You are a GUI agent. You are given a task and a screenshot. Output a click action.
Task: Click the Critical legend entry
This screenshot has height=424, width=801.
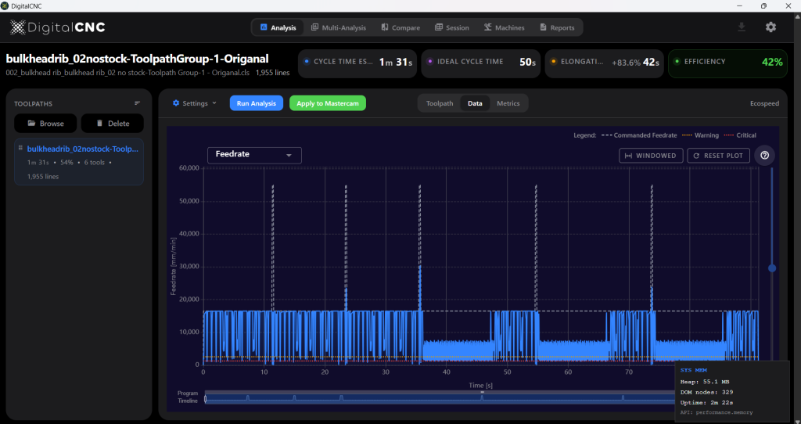click(740, 135)
